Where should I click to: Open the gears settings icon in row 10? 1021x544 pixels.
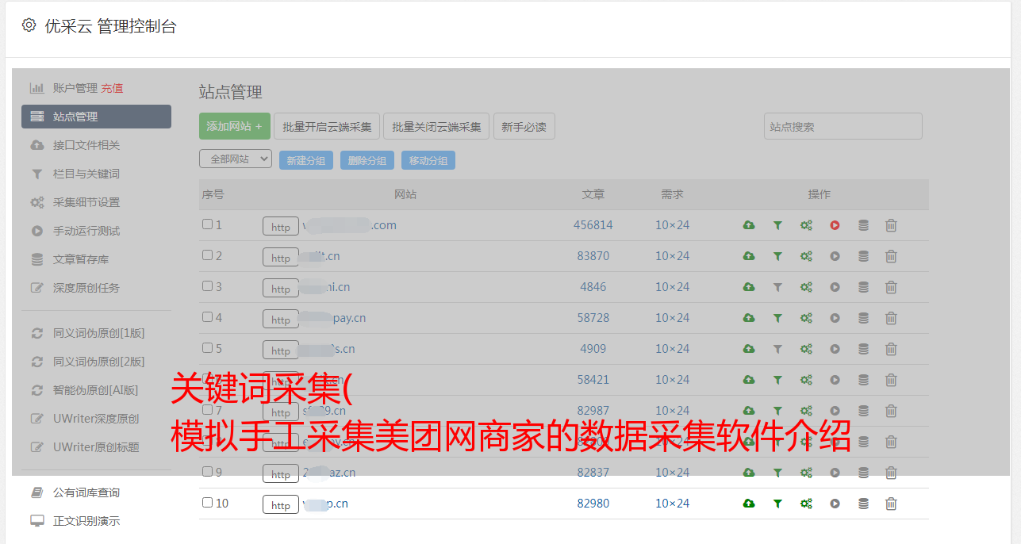[806, 504]
